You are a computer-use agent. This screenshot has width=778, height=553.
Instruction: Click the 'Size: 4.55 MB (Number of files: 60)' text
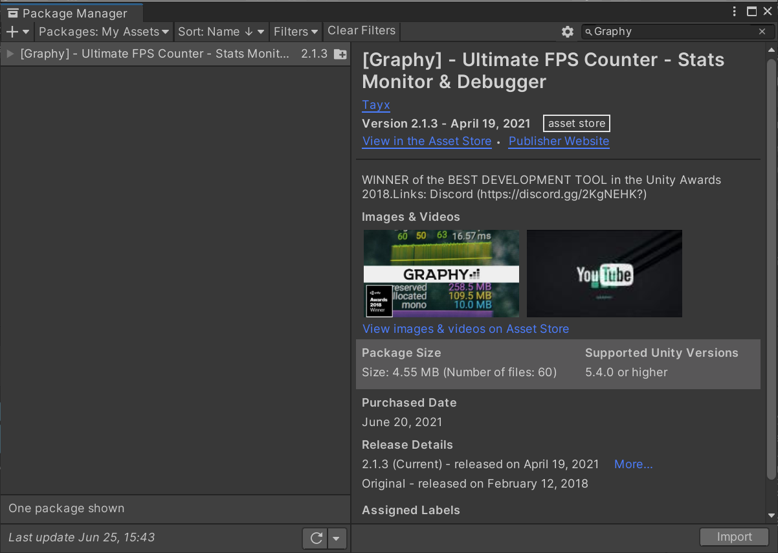(459, 372)
